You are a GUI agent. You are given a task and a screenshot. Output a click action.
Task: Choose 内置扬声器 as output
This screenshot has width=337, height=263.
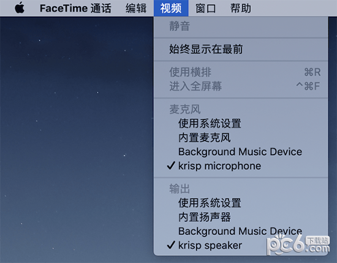pyautogui.click(x=241, y=217)
